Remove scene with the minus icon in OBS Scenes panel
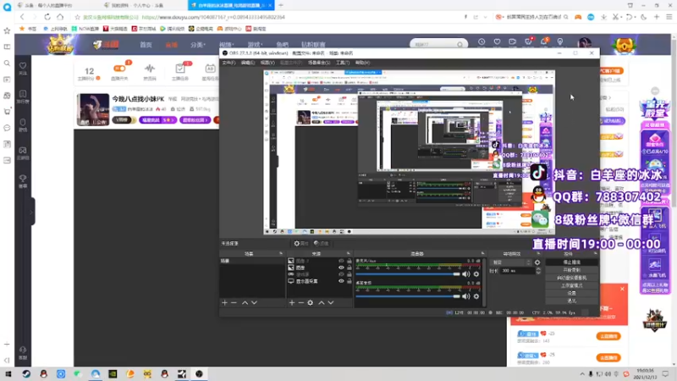This screenshot has height=381, width=677. pyautogui.click(x=234, y=303)
